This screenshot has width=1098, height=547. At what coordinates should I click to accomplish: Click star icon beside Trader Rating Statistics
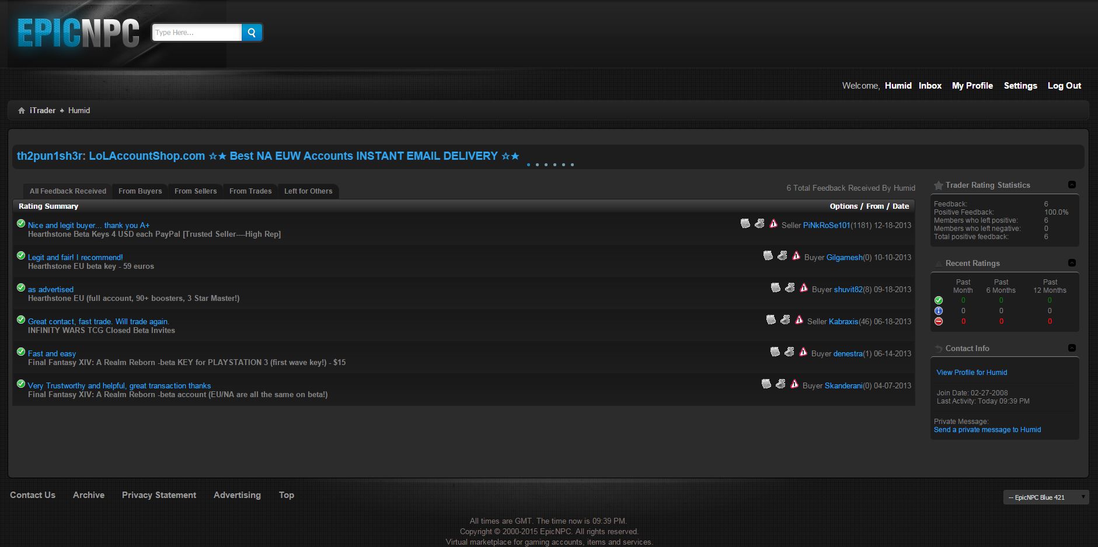[x=939, y=185]
